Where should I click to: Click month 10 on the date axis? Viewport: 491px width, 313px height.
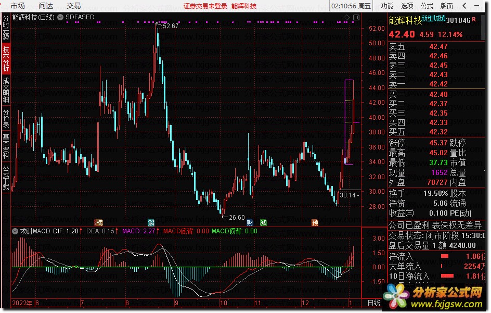coord(224,303)
